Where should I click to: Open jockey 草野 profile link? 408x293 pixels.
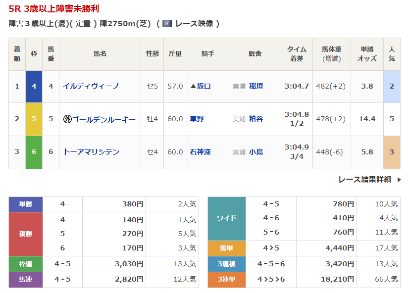click(x=197, y=119)
